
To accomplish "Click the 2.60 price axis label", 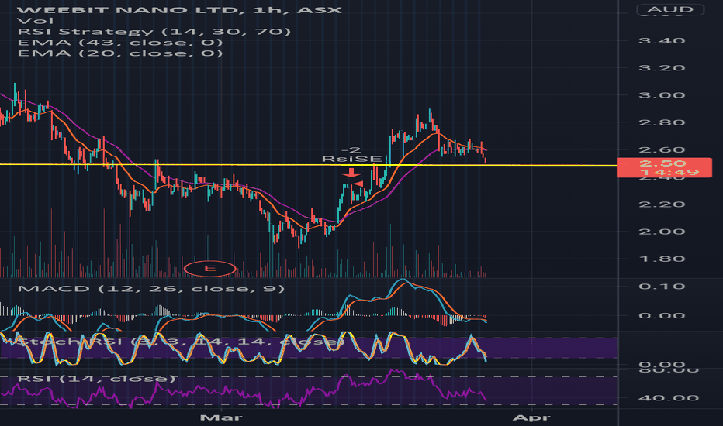I will [662, 149].
